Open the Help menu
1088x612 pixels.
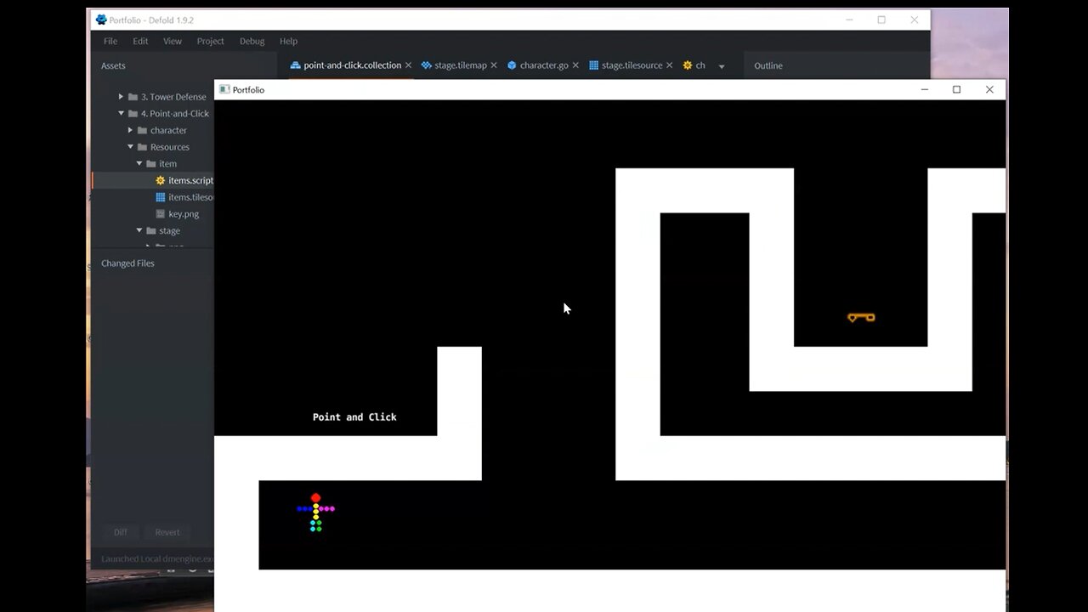289,41
